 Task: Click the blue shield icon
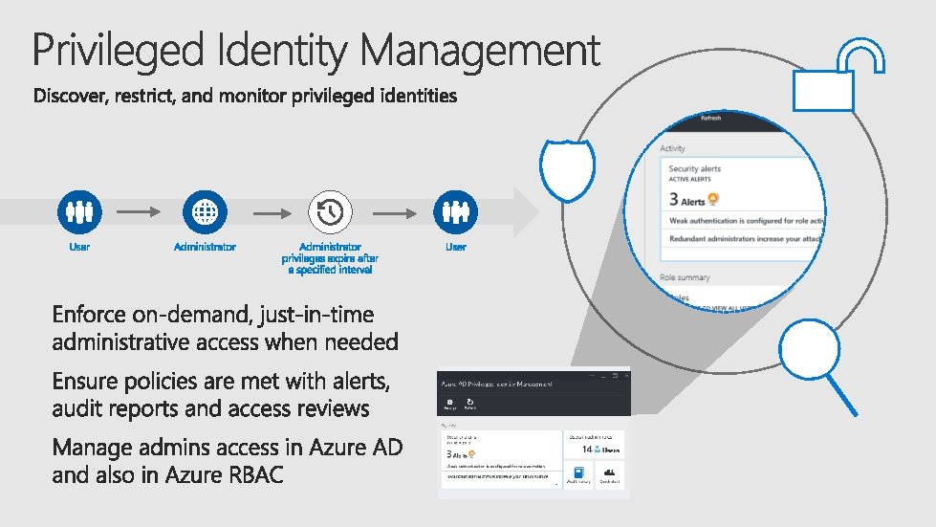[567, 170]
